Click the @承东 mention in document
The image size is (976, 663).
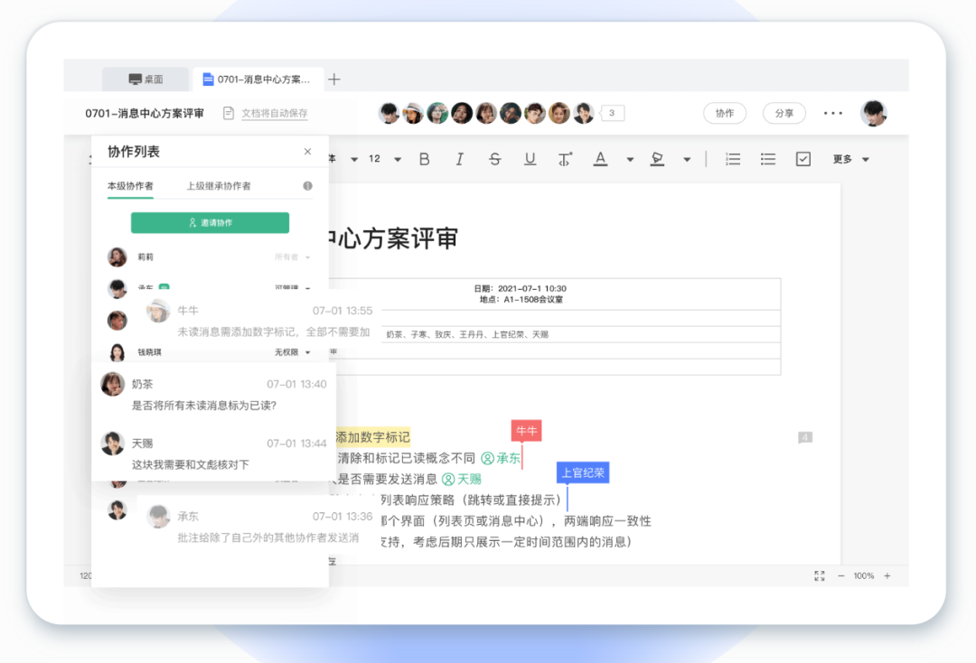[x=501, y=458]
